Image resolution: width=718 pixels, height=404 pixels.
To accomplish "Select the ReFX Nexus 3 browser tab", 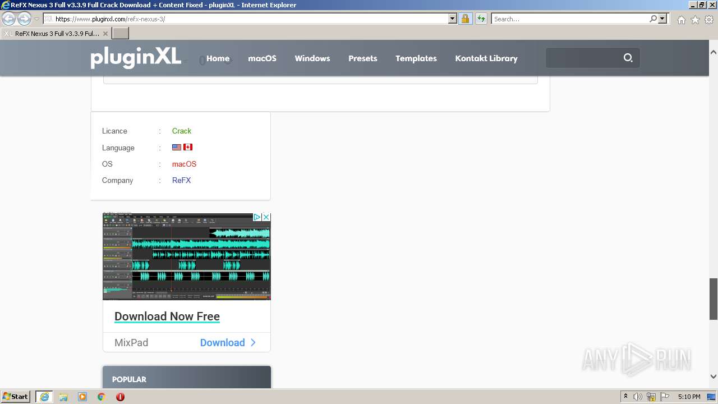I will [56, 34].
